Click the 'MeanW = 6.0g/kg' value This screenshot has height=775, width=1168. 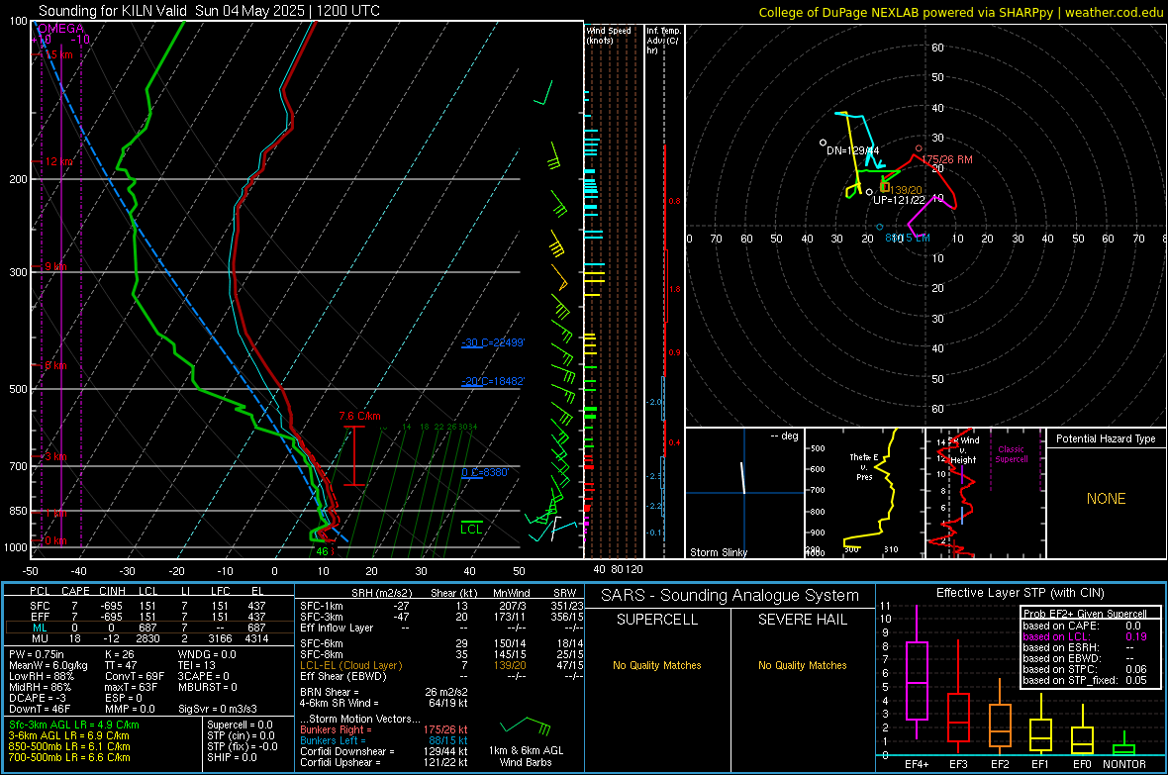pos(48,665)
